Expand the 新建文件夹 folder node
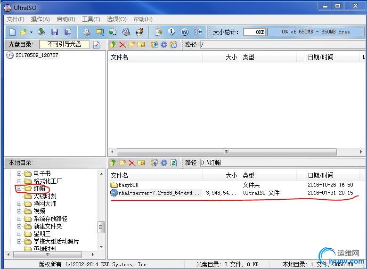The height and width of the screenshot is (269, 367). tap(19, 226)
